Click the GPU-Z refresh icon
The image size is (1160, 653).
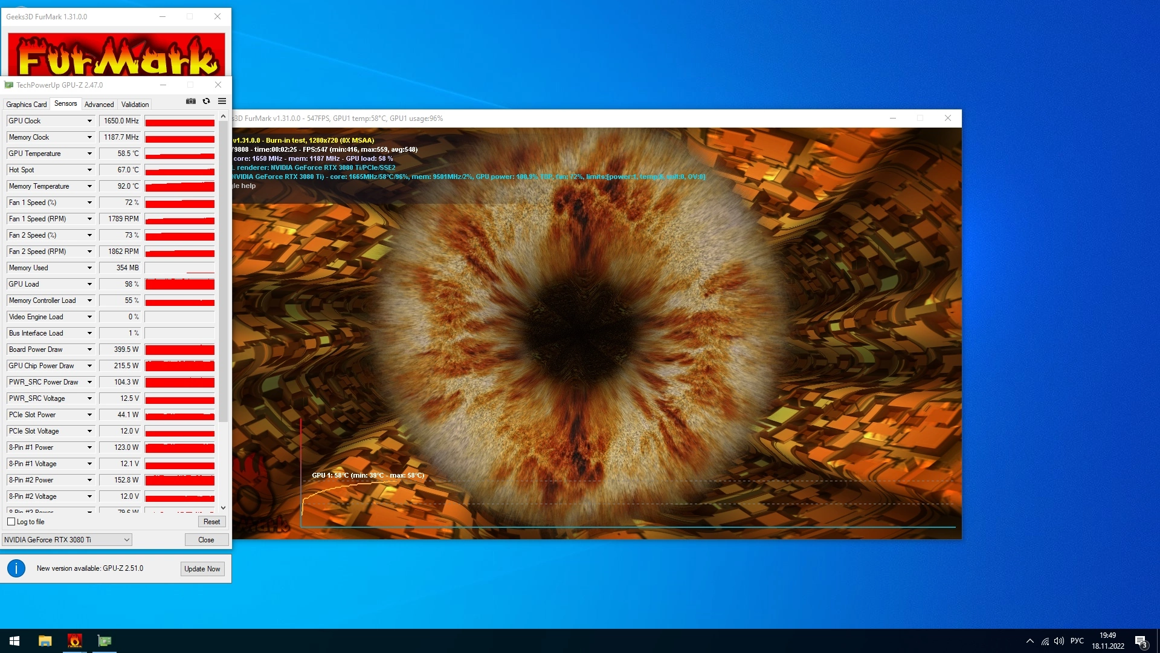206,101
